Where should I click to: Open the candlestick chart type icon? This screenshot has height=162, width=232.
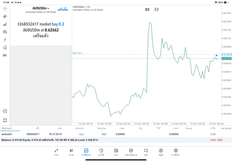tap(5, 16)
